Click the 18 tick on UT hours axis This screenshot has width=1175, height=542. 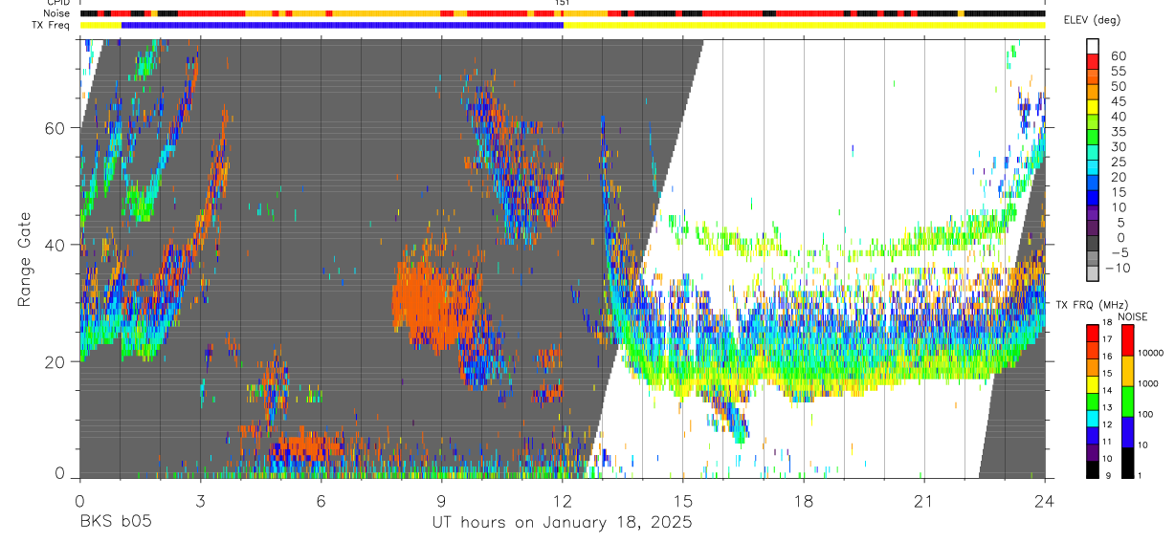804,500
